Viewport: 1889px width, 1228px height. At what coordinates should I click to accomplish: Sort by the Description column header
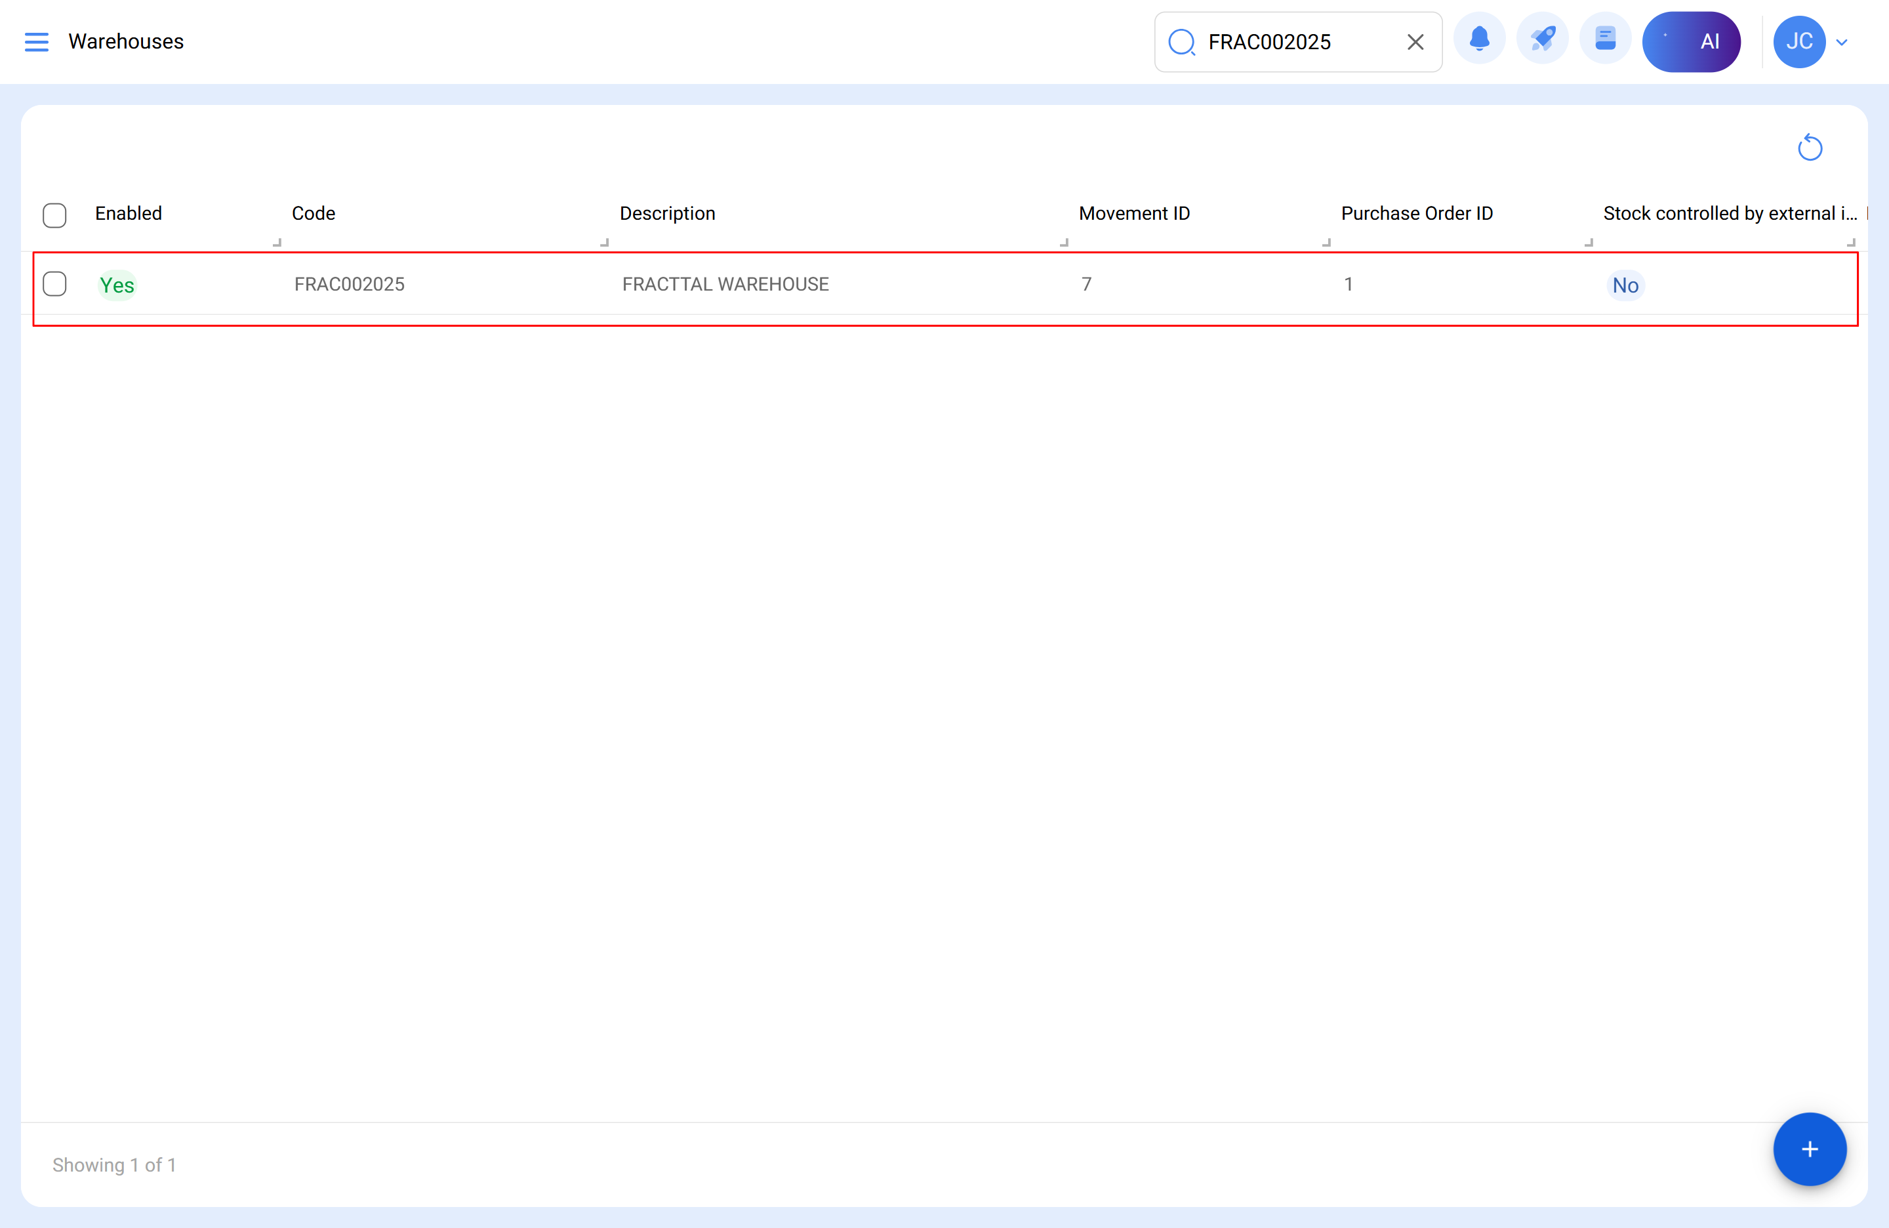pos(666,214)
